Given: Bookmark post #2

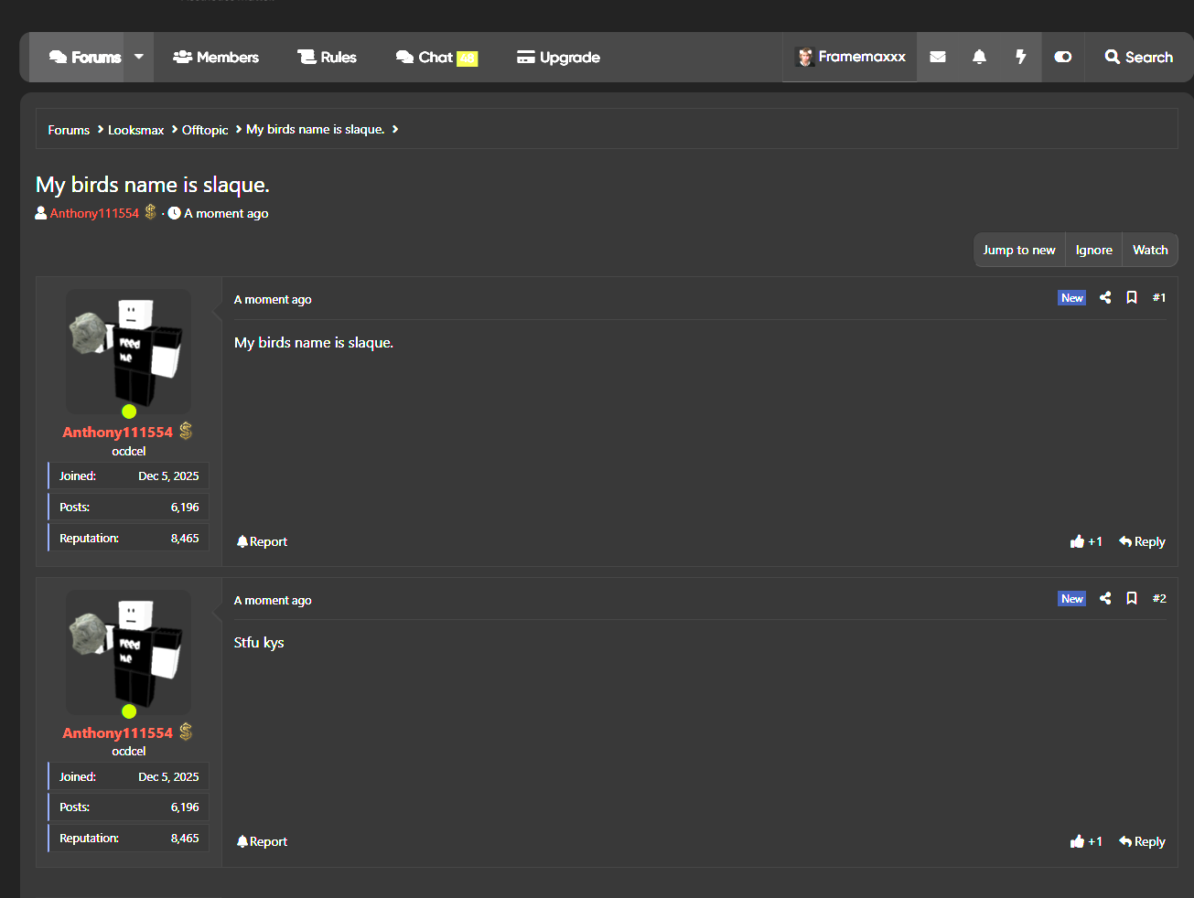Looking at the screenshot, I should [1132, 598].
